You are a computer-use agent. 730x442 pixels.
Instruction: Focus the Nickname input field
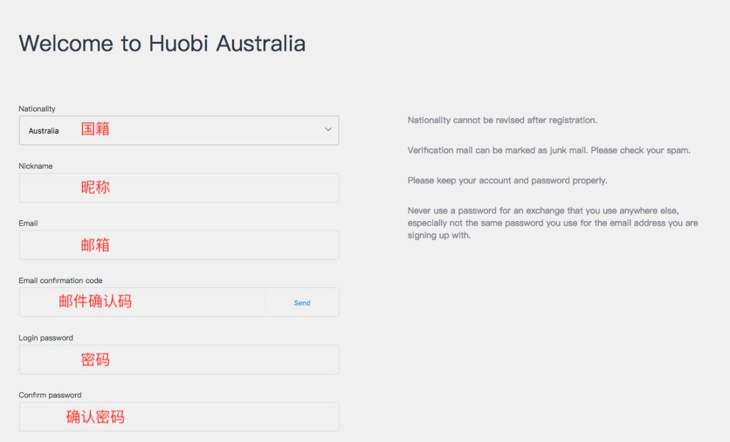(178, 187)
